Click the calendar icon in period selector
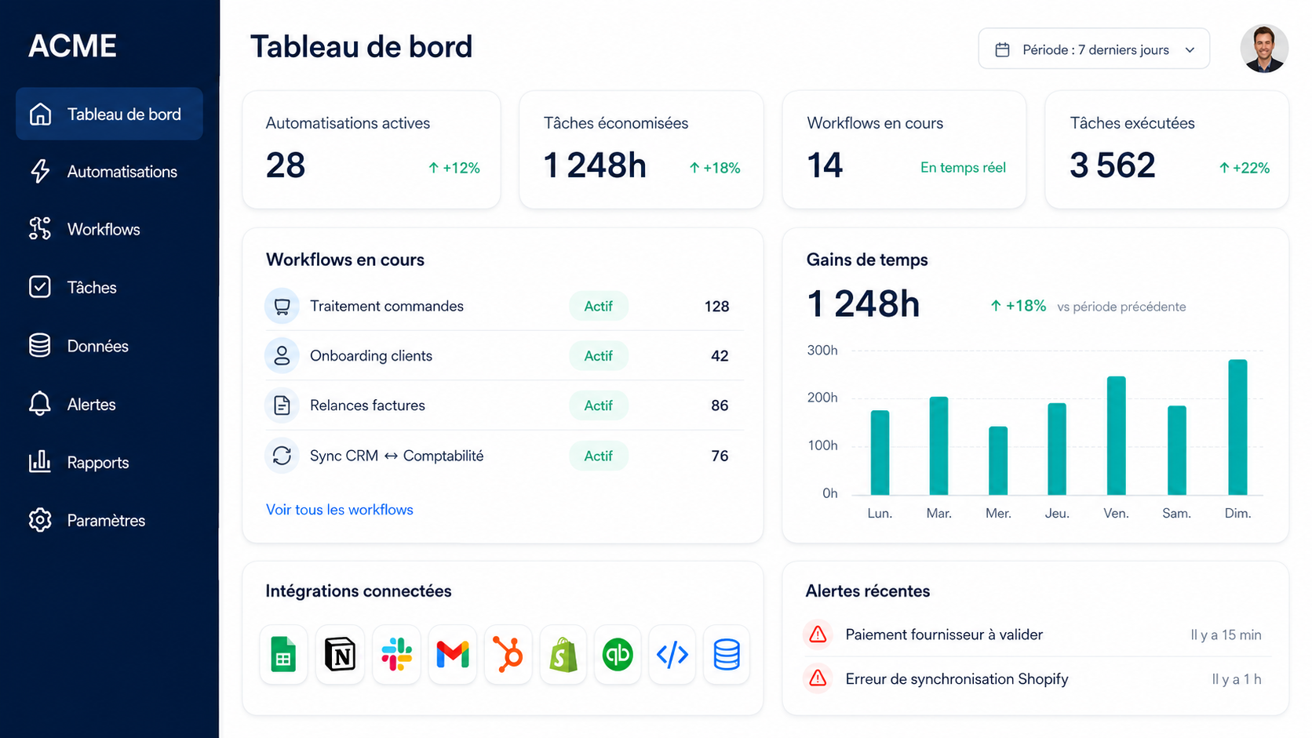 pyautogui.click(x=1002, y=49)
